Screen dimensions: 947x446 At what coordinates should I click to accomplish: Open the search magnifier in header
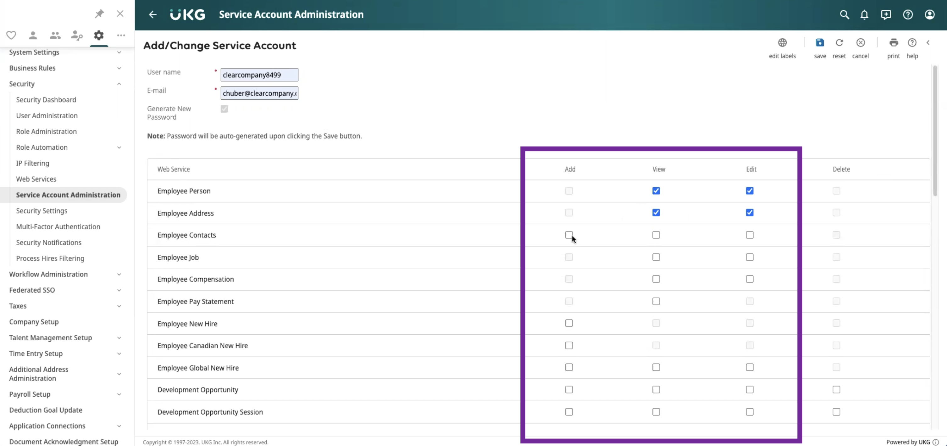click(x=845, y=14)
